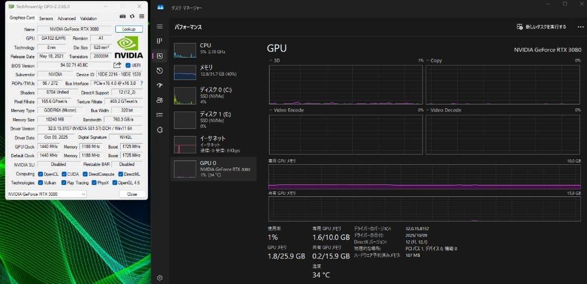This screenshot has height=284, width=587.
Task: Select ディスク 0 (C:) performance entry
Action: [214, 96]
